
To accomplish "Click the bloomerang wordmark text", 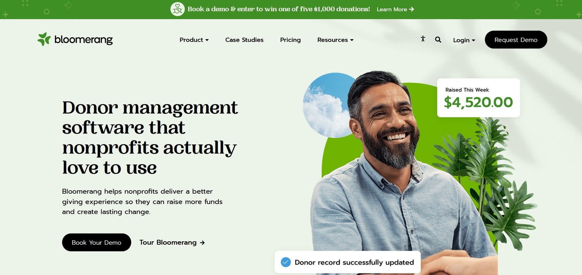I will tap(83, 40).
